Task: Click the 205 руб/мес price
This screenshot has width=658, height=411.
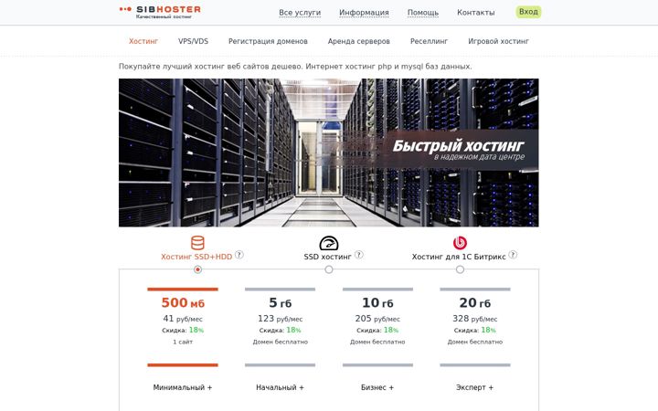Action: point(377,319)
